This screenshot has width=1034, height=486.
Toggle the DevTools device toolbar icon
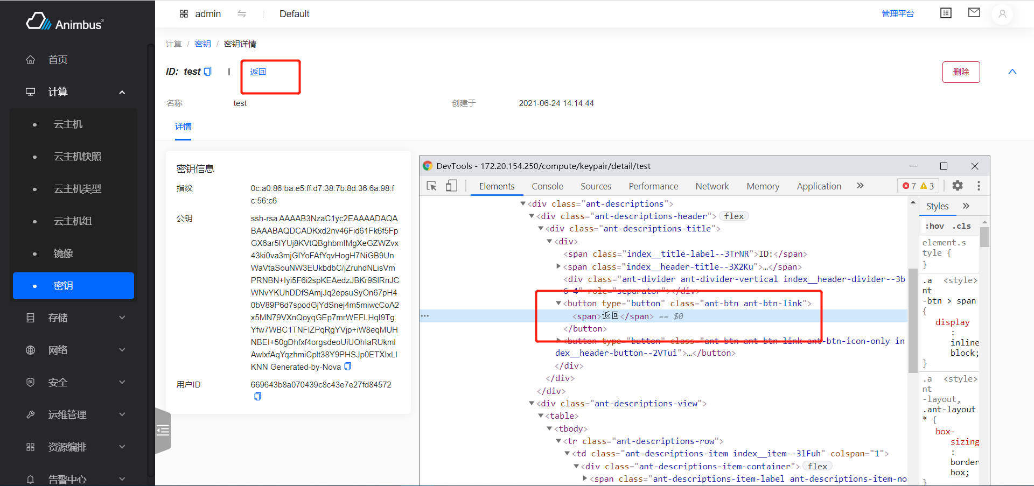tap(451, 186)
